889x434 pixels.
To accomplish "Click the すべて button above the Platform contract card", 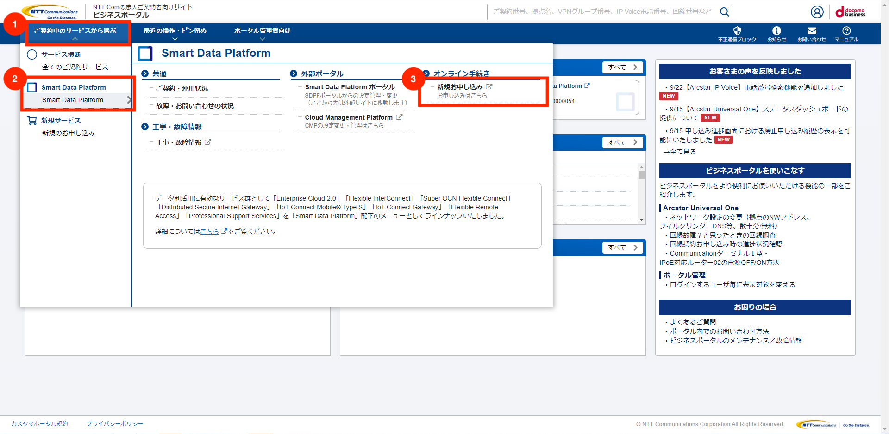I will (623, 67).
